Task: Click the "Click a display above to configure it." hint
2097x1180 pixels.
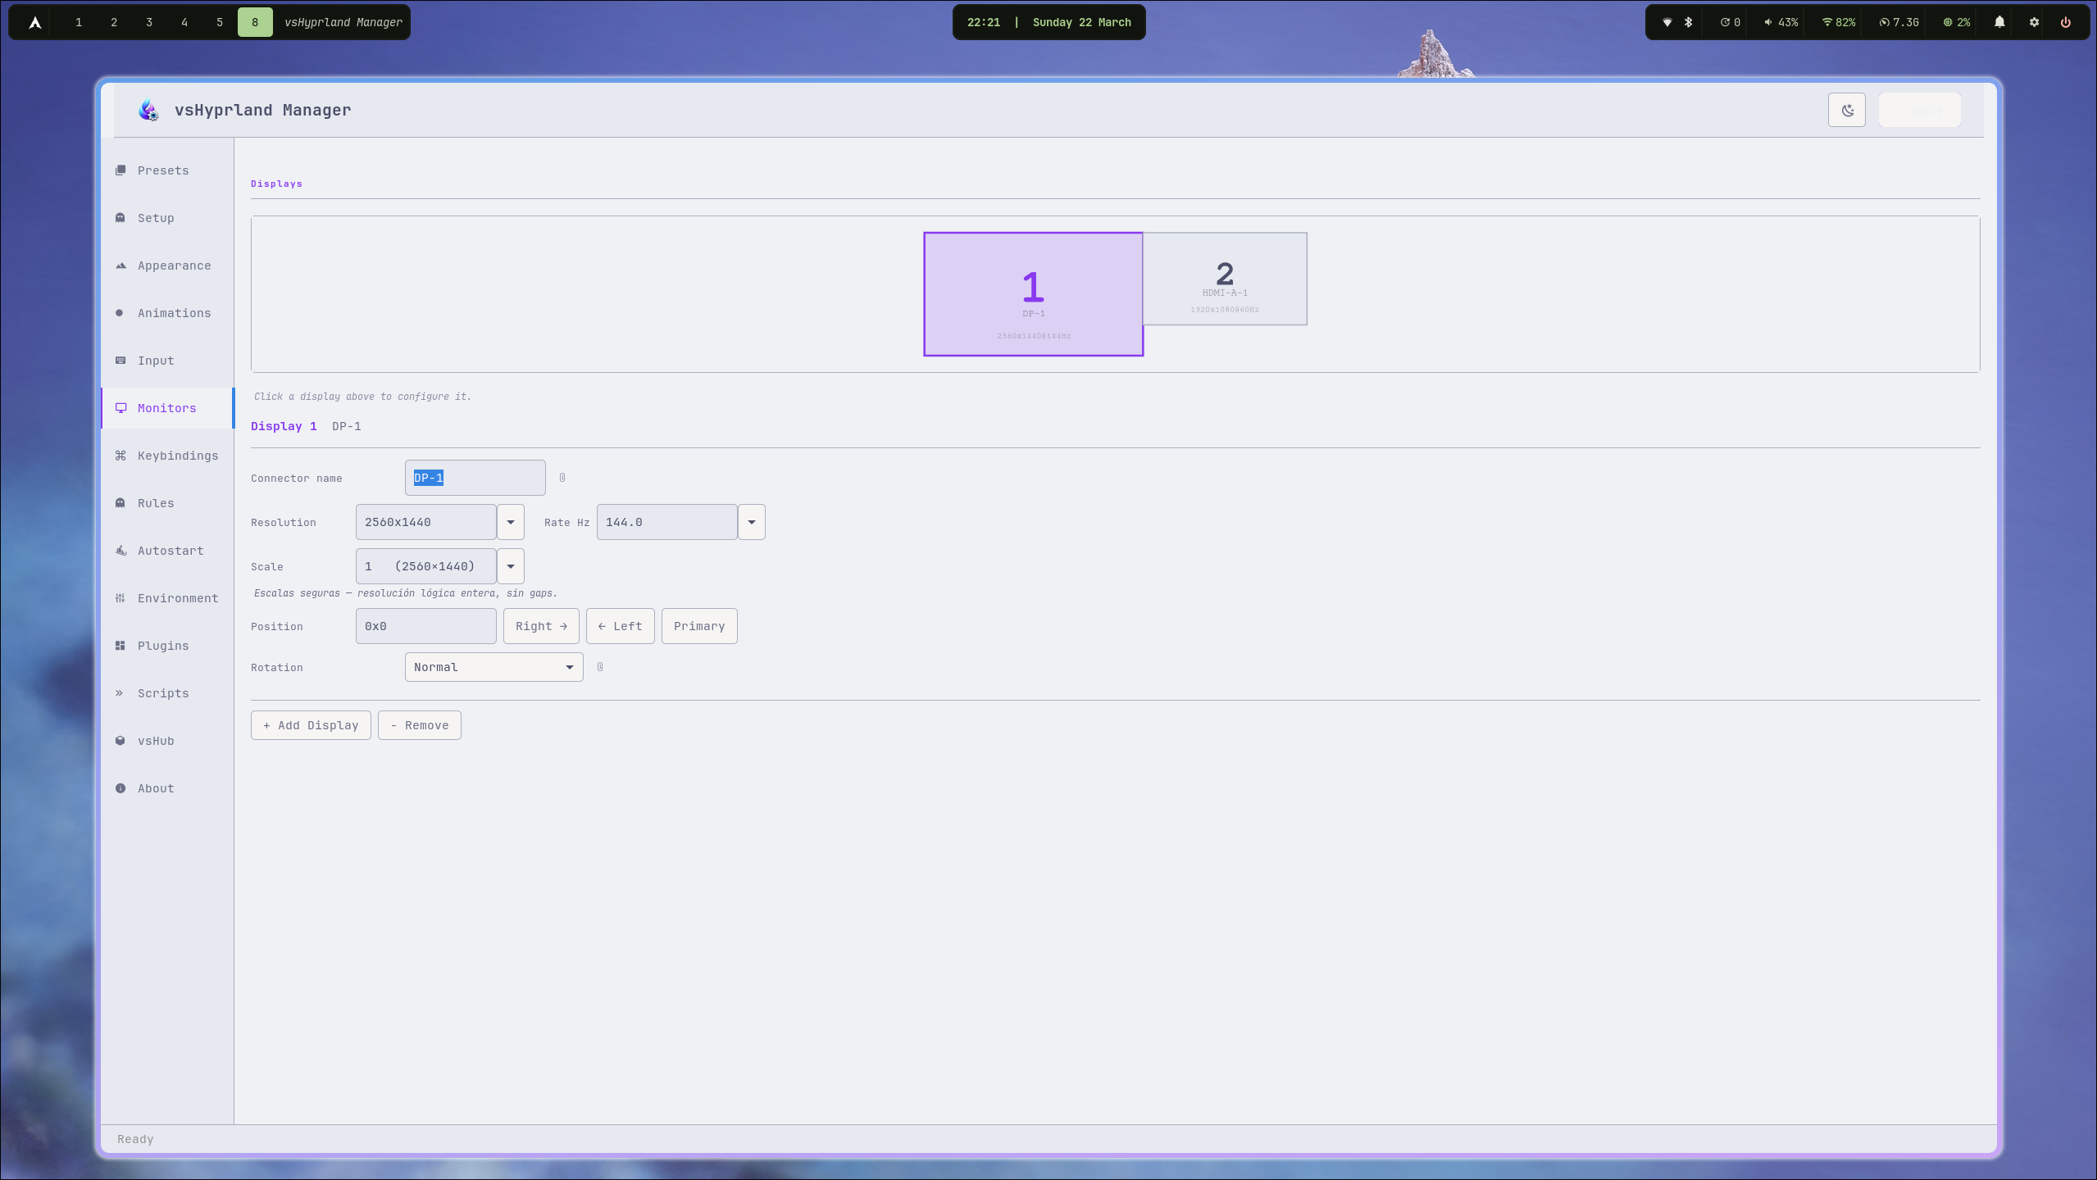Action: [362, 397]
